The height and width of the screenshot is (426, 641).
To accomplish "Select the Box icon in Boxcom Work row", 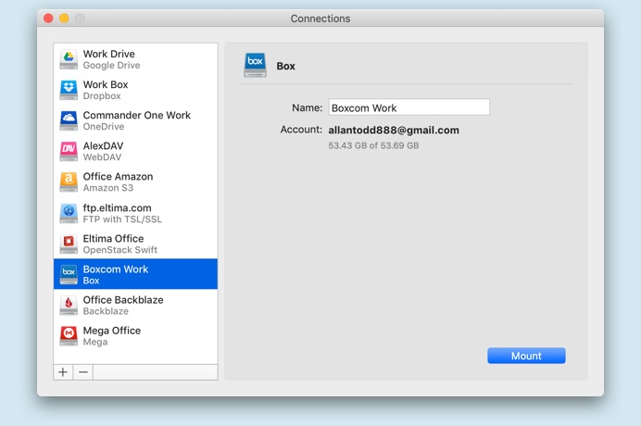I will [x=69, y=274].
